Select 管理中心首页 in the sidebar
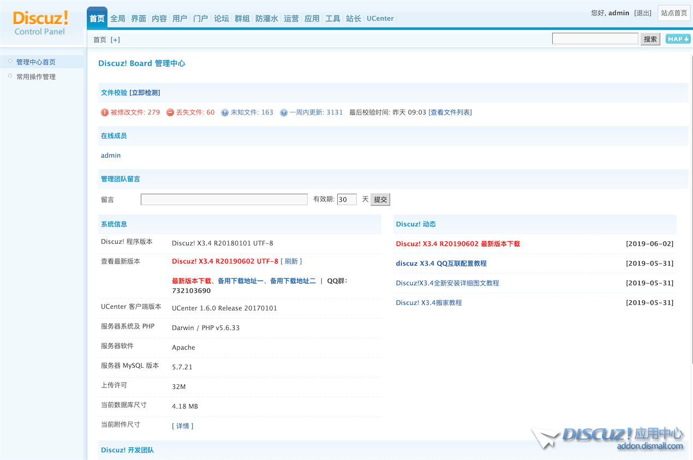Viewport: 693px width, 460px height. pos(36,62)
